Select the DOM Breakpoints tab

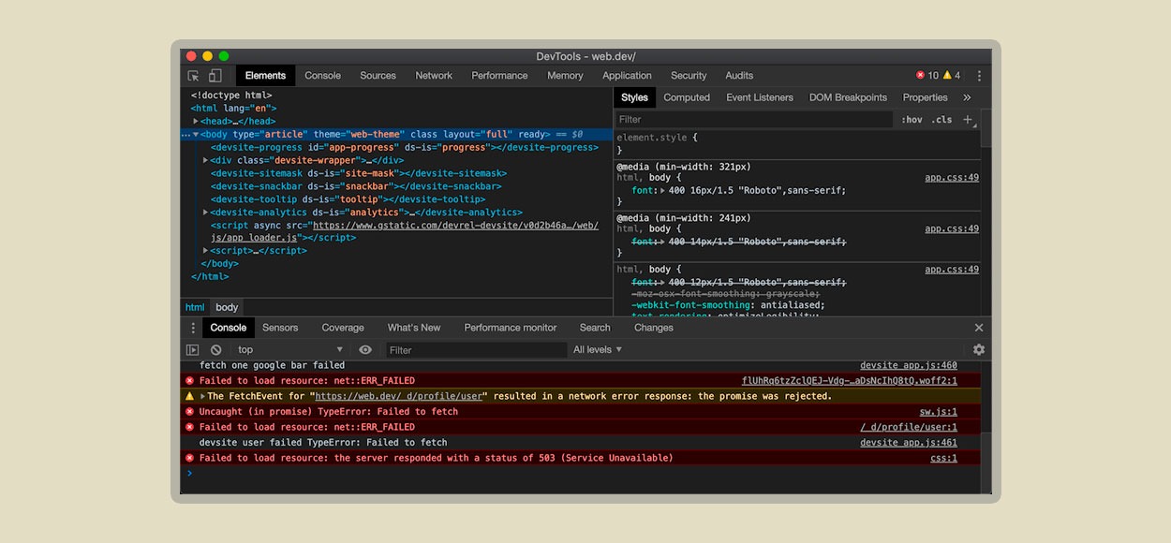point(848,97)
